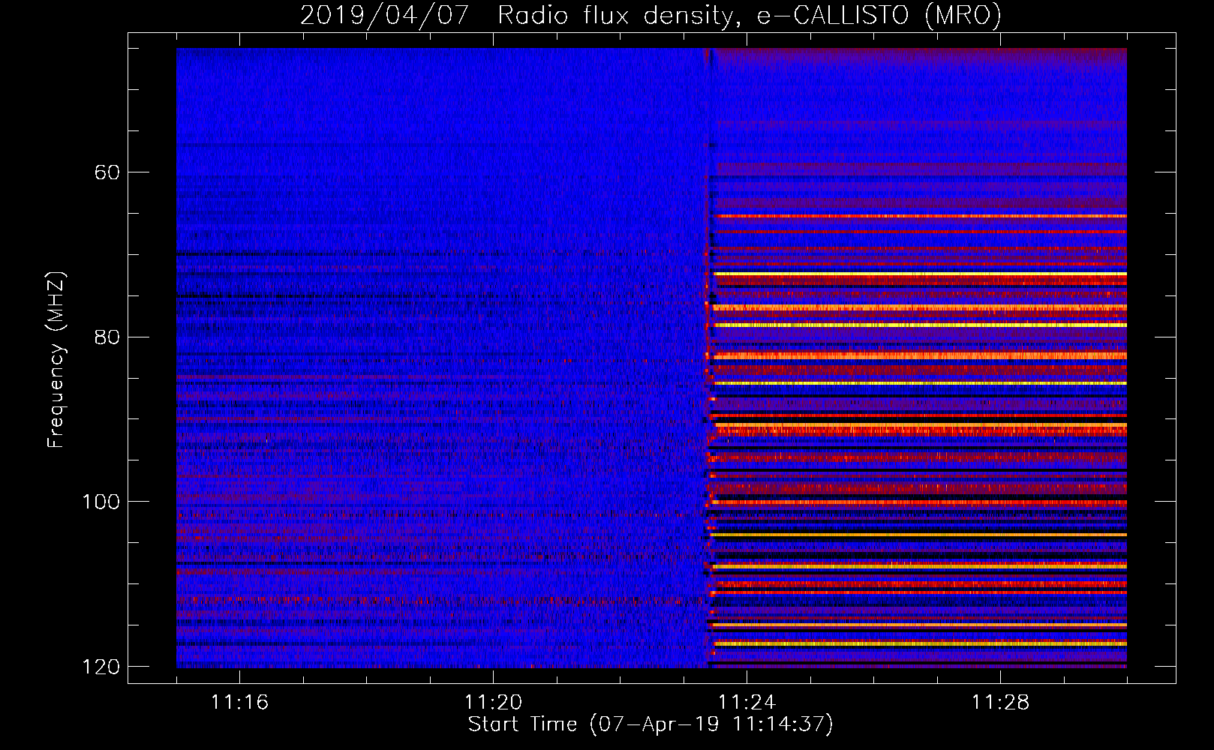Click the 11:16 time tick label
The height and width of the screenshot is (750, 1214).
239,703
